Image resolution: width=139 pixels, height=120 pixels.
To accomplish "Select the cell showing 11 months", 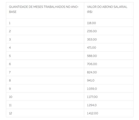I will click(45, 105).
